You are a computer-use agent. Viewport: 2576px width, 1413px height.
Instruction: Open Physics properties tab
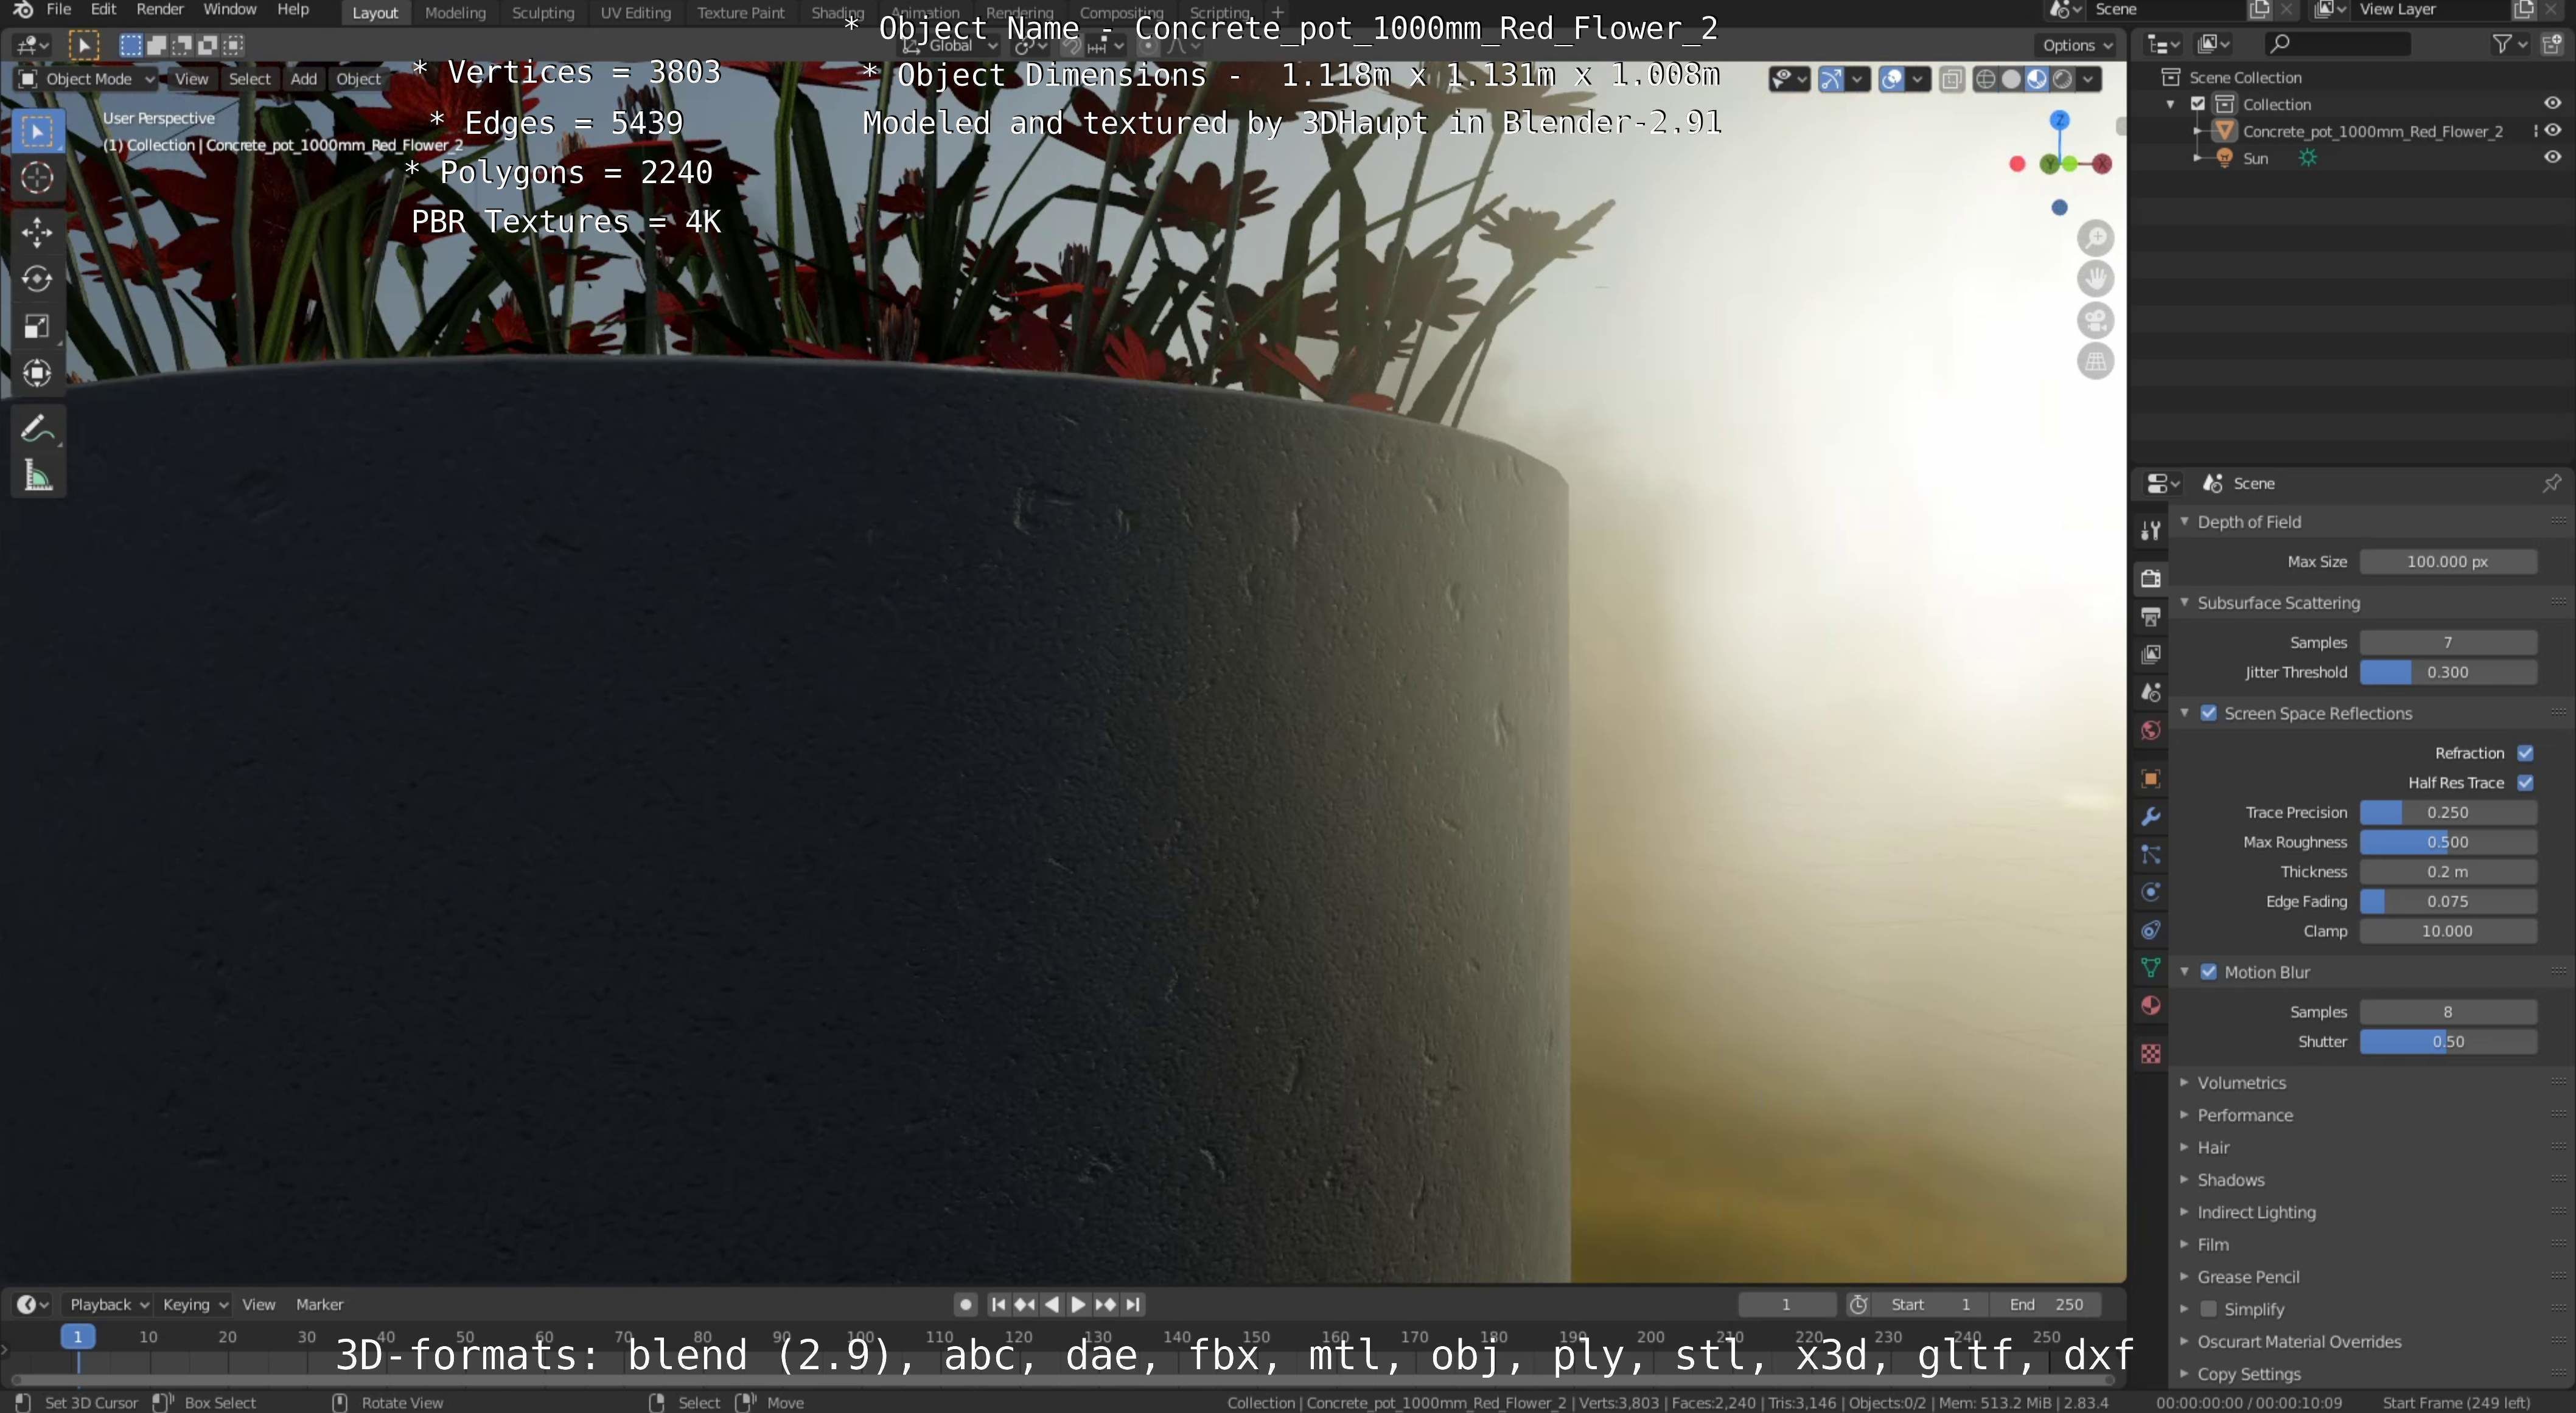click(x=2150, y=892)
